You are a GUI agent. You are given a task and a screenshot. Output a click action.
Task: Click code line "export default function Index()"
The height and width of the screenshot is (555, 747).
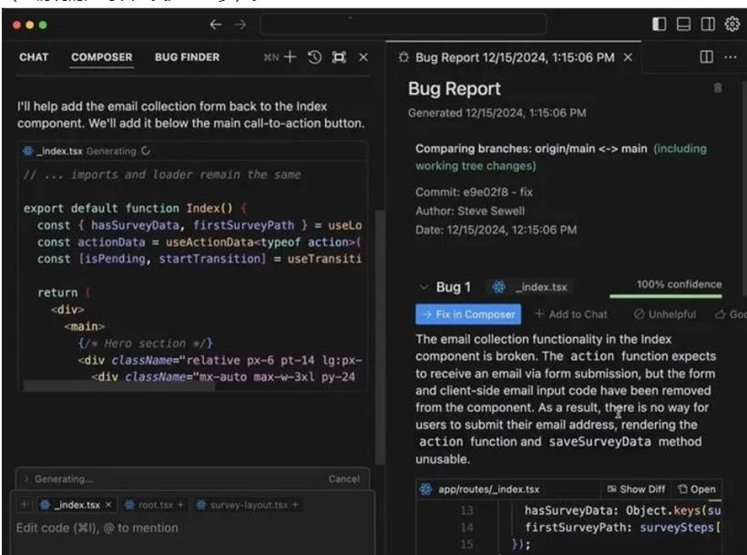coord(128,208)
